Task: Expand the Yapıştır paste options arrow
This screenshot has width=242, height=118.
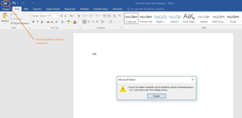Action: tap(5, 24)
